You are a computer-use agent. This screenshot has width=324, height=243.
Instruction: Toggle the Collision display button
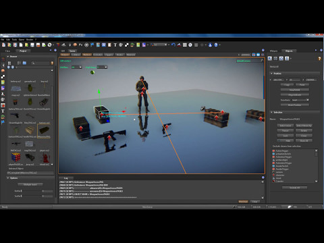tap(76, 55)
